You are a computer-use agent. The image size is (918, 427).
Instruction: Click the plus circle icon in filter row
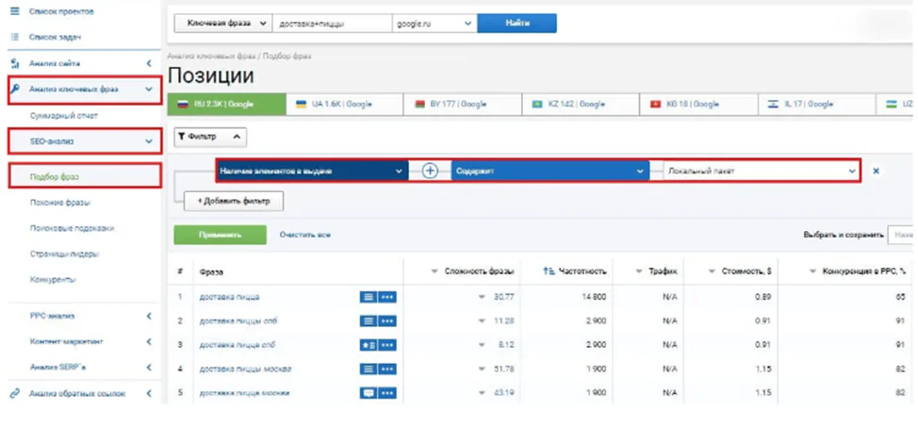tap(431, 171)
